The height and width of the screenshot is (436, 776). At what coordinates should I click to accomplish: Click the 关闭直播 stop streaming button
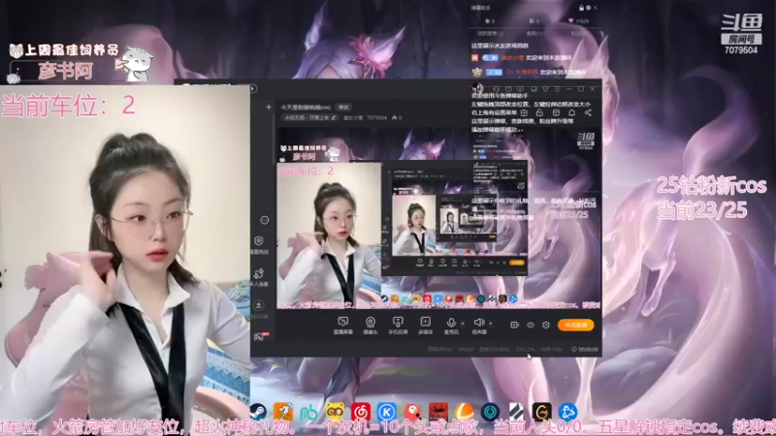tap(575, 325)
